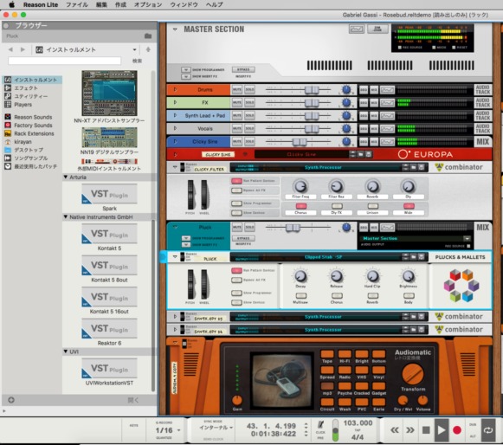
Task: Click the rewind button in transport
Action: pyautogui.click(x=395, y=430)
